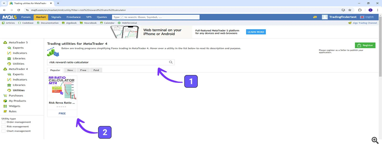Click the install app icon in address bar
Screen dimensions: 382x147
pyautogui.click(x=343, y=10)
